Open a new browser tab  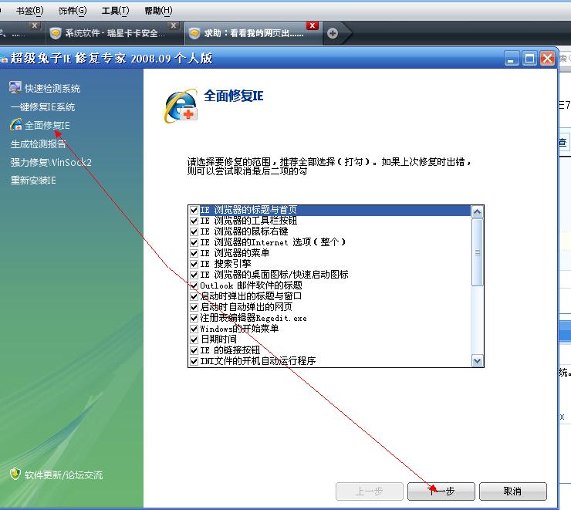click(x=332, y=33)
